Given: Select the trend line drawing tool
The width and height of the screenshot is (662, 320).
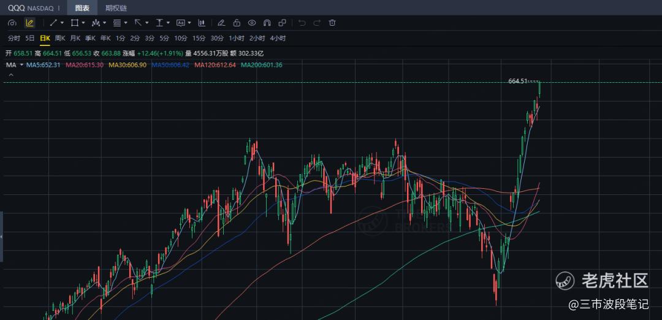Looking at the screenshot, I should pos(53,23).
